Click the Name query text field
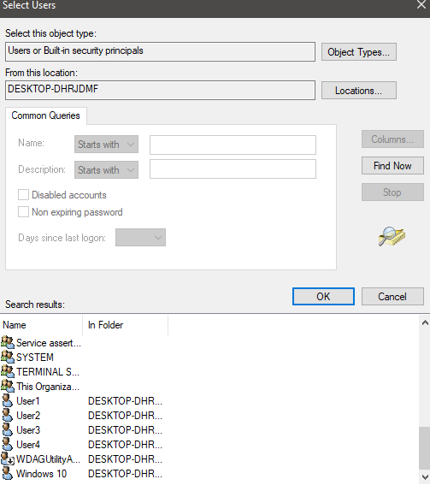Viewport: 430px width, 485px height. tap(233, 145)
